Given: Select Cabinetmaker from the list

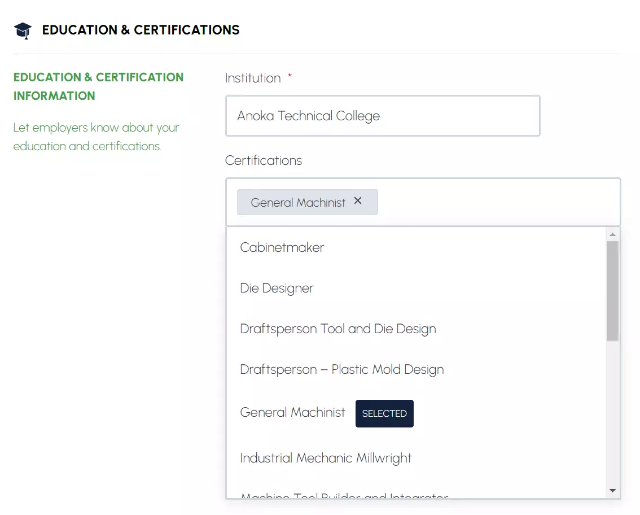Looking at the screenshot, I should point(416,247).
